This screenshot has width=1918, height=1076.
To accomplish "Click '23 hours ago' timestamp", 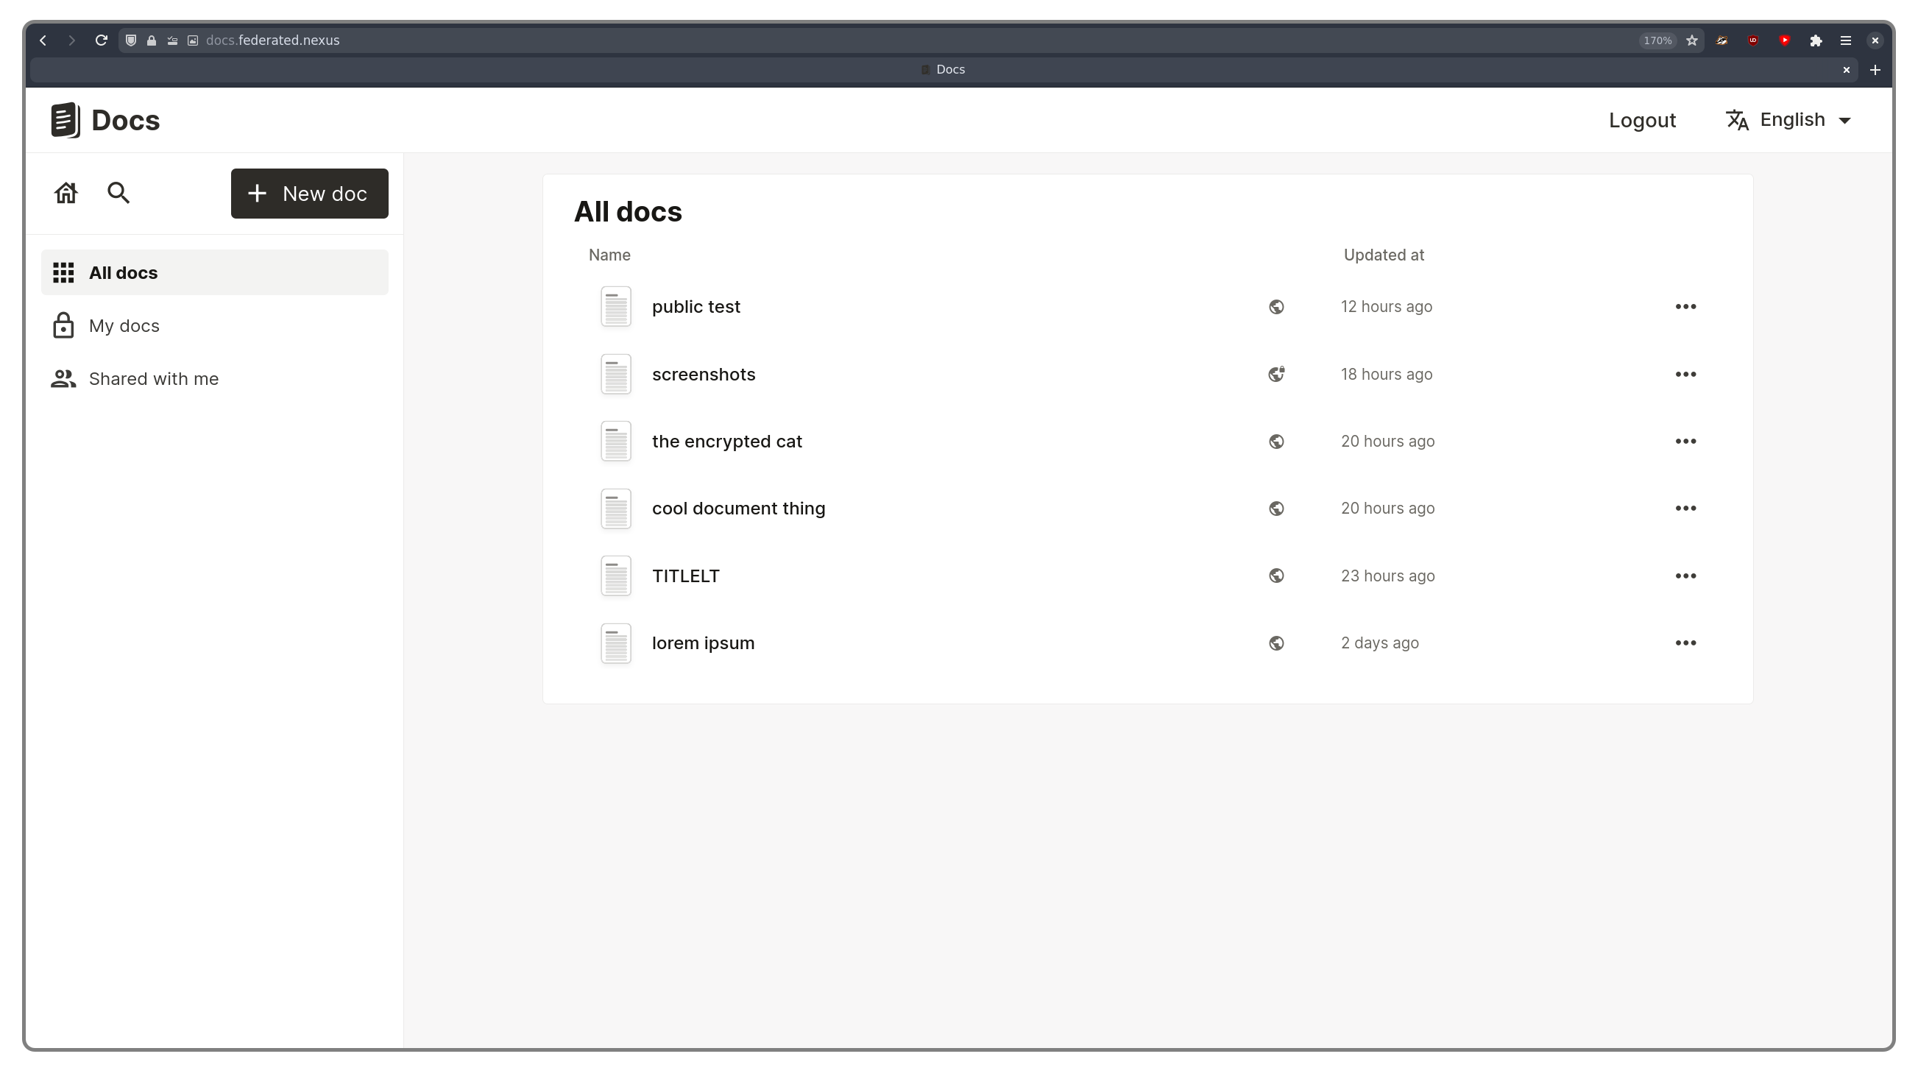I will point(1388,576).
